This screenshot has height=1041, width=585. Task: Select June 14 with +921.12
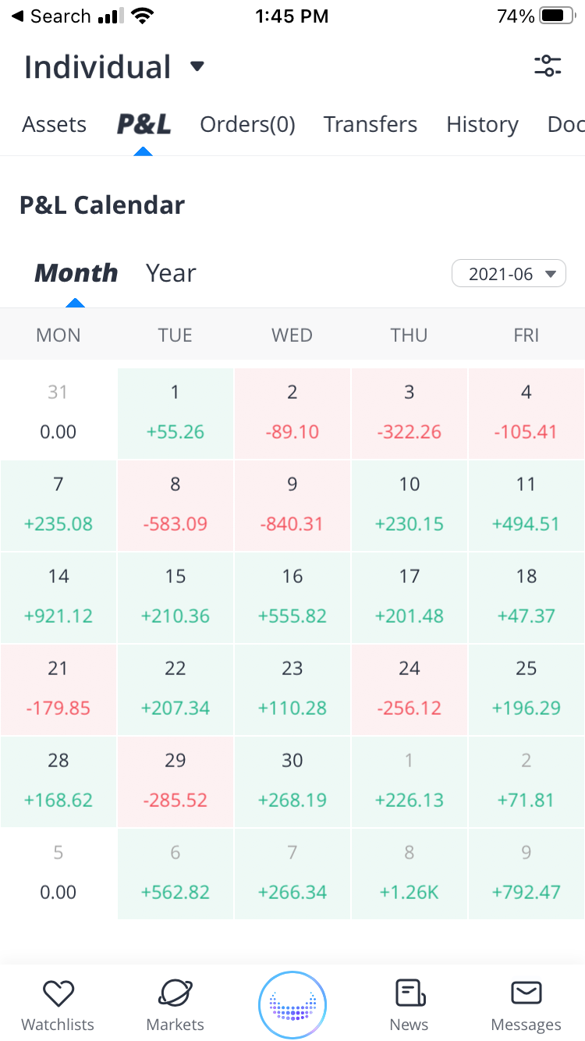[58, 597]
